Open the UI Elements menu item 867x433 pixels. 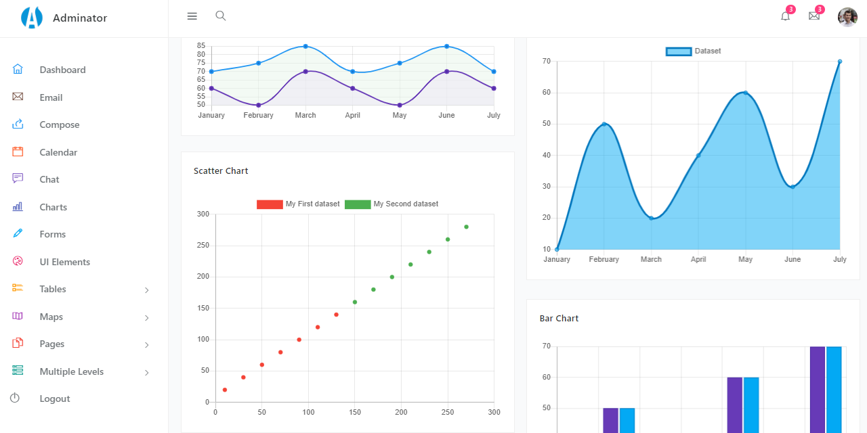coord(64,261)
